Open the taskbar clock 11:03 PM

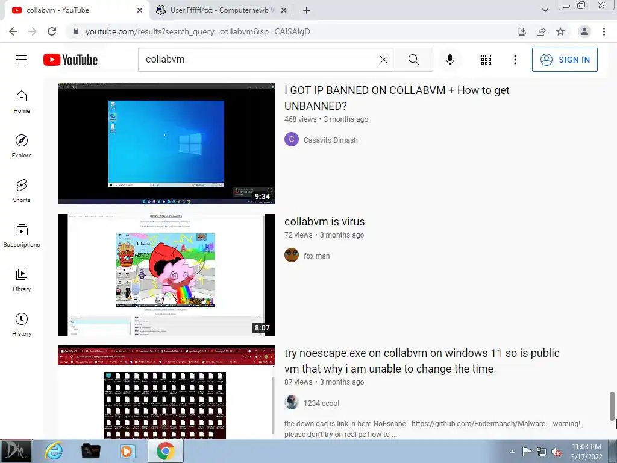[x=586, y=452]
